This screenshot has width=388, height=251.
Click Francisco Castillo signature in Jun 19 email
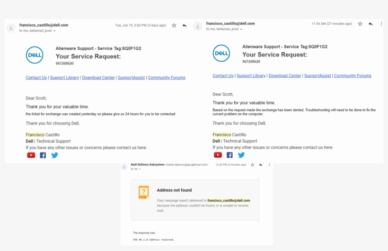[43, 135]
